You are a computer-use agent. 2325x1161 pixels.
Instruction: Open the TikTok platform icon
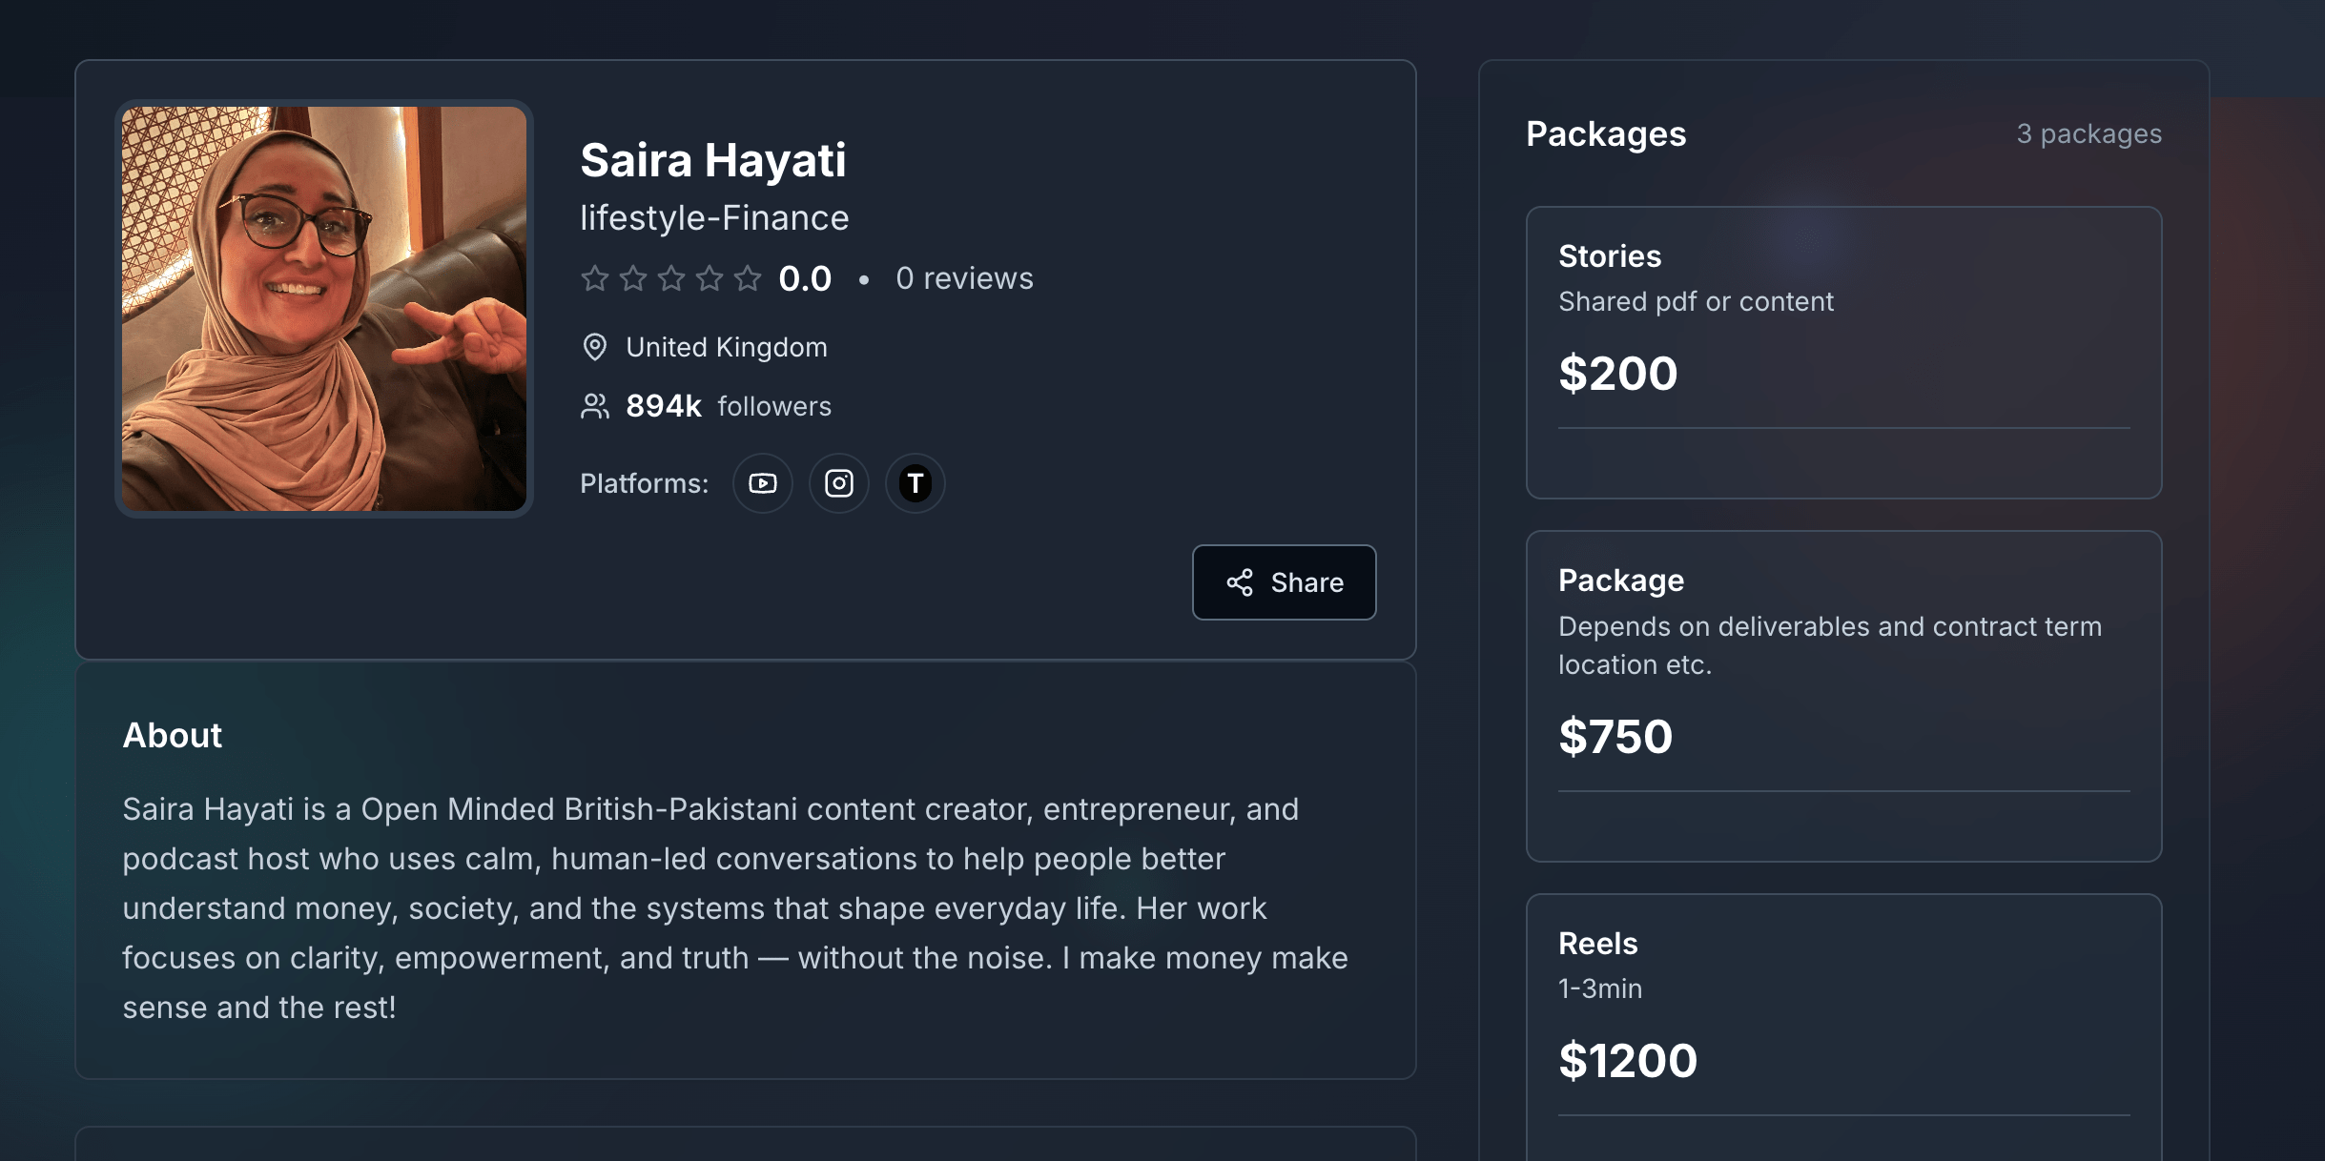pyautogui.click(x=915, y=483)
